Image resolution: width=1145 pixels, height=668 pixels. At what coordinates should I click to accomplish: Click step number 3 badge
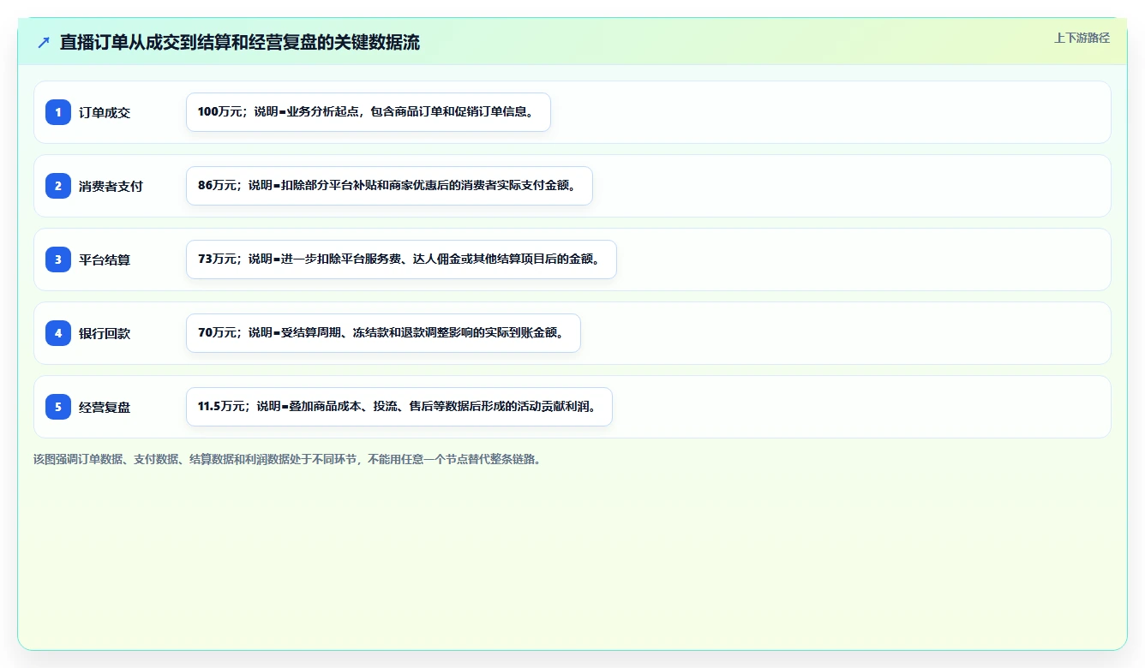(58, 259)
